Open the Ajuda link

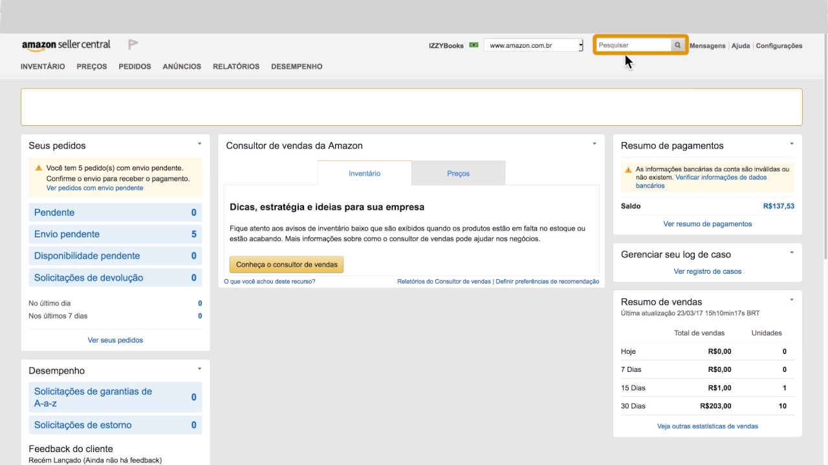click(741, 46)
